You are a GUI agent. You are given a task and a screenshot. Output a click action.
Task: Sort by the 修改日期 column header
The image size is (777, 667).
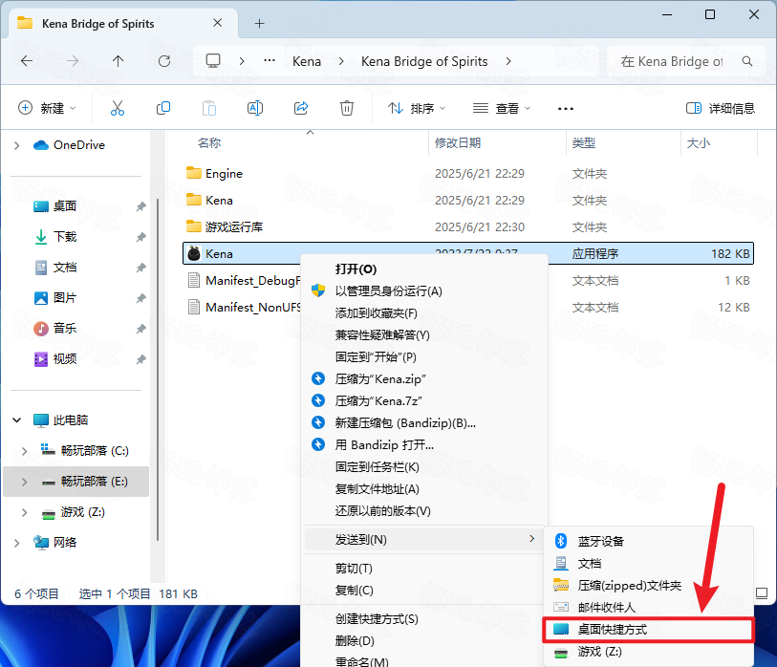tap(458, 143)
